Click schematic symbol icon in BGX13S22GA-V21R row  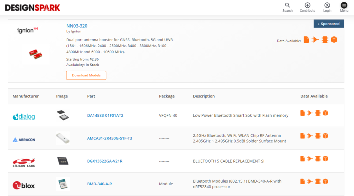[310, 159]
